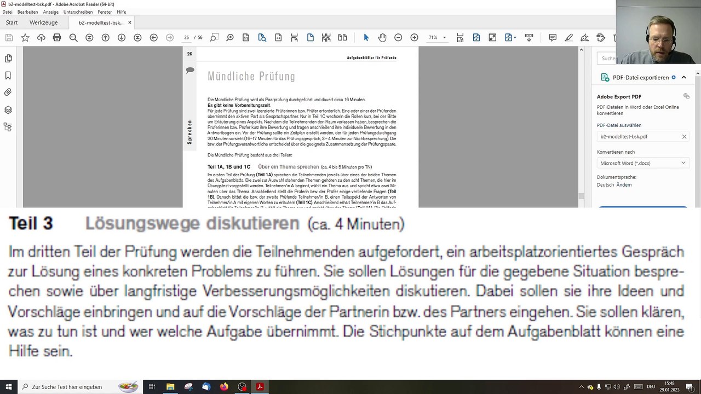Open layers panel in left sidebar
The height and width of the screenshot is (394, 701).
coord(8,110)
